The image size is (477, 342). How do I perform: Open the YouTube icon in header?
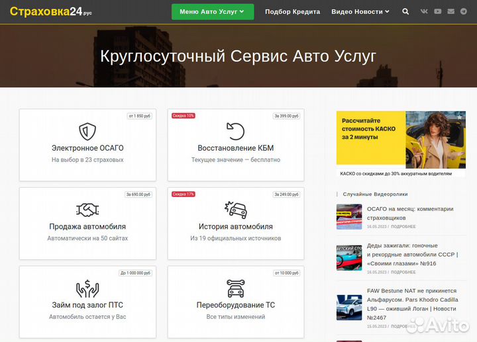[437, 11]
